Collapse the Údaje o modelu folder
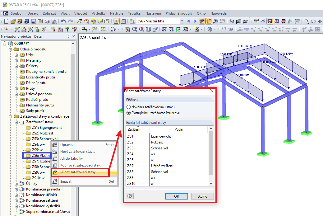Viewport: 323px width, 216px height. point(10,49)
